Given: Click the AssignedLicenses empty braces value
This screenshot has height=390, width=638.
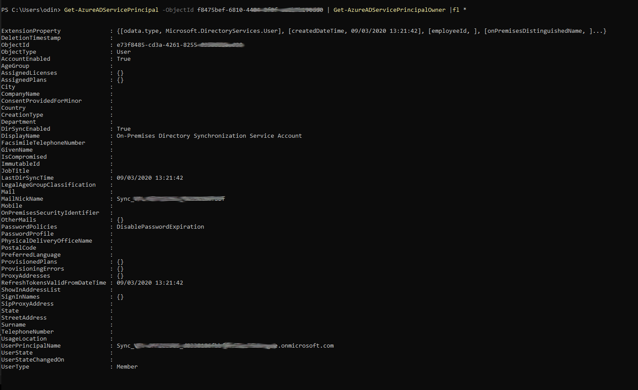Looking at the screenshot, I should coord(120,73).
